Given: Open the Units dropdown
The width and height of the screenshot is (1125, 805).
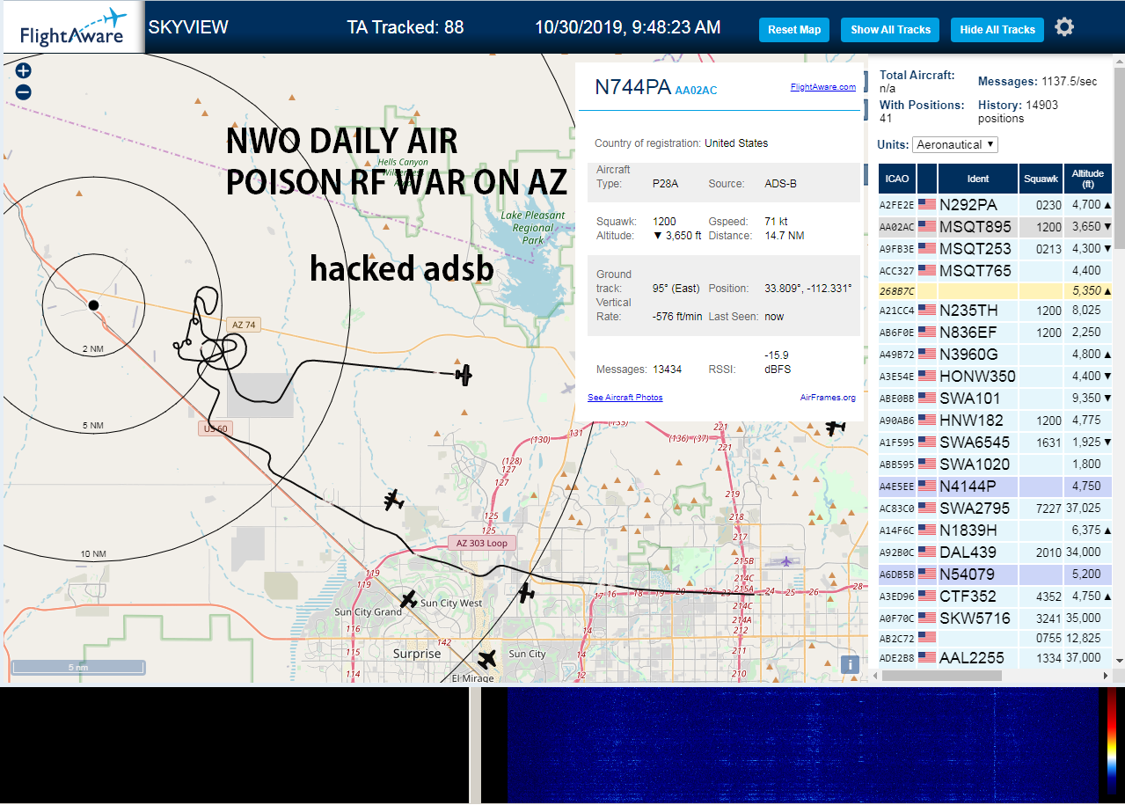Looking at the screenshot, I should click(x=955, y=144).
